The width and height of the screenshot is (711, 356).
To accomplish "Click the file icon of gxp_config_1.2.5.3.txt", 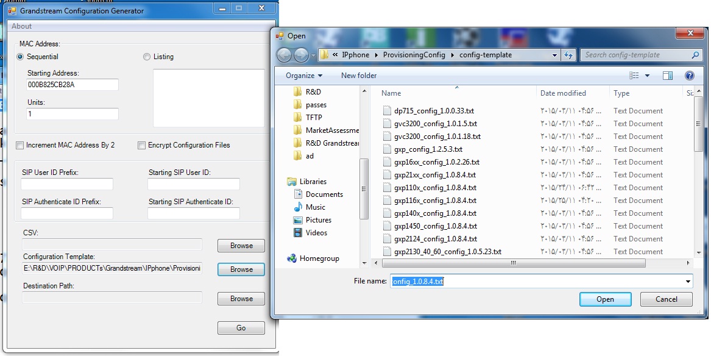I will tap(387, 149).
